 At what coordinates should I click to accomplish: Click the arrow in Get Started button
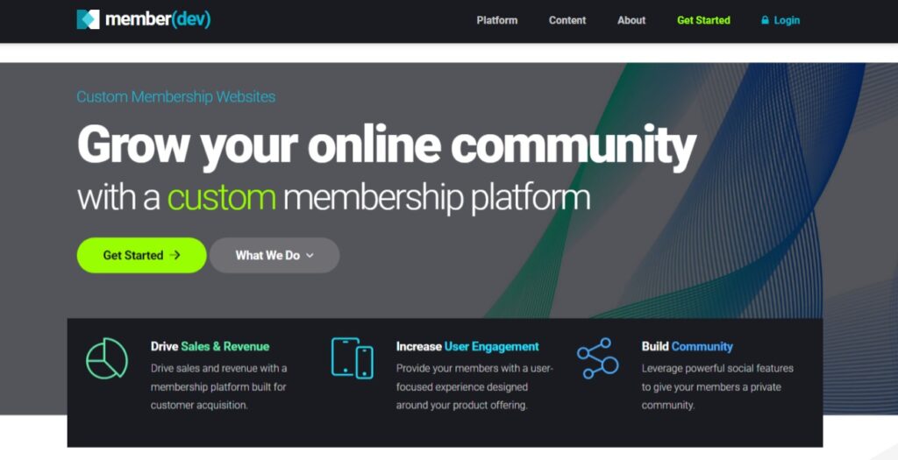(x=175, y=255)
